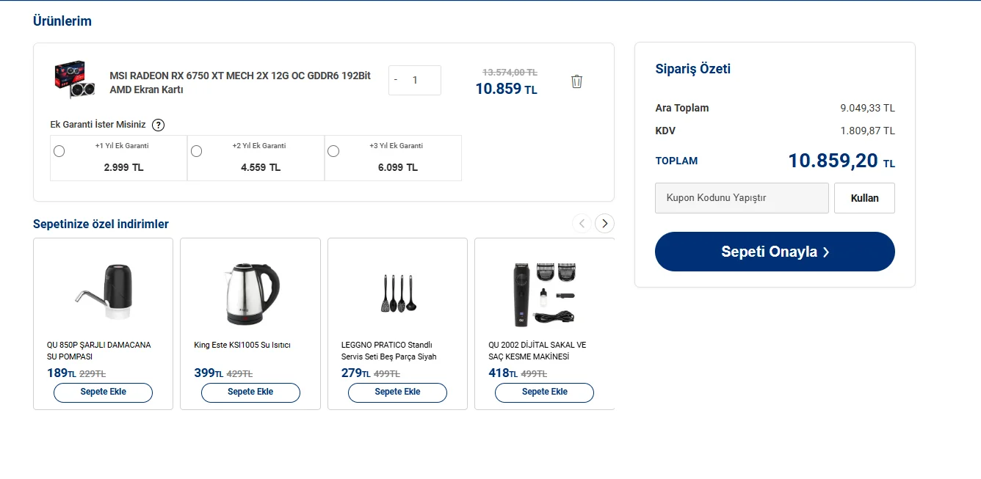Click the LEGGNO PRATICO utensil set image
This screenshot has height=479, width=981.
pos(397,293)
